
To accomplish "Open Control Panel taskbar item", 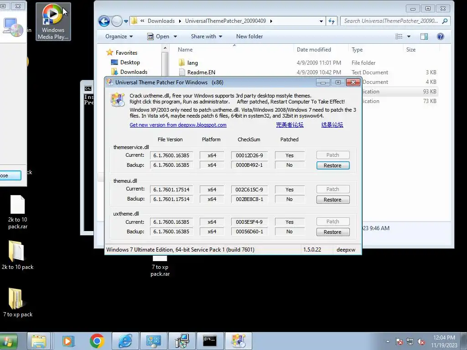I will pos(154,341).
